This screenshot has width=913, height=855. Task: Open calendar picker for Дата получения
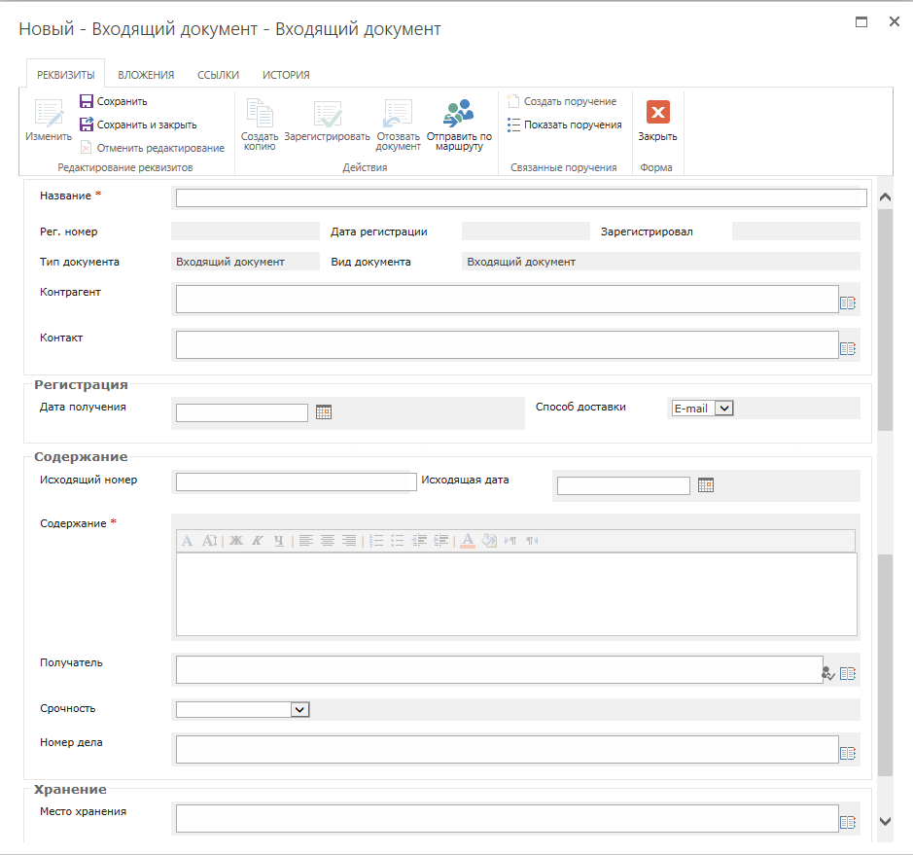324,412
